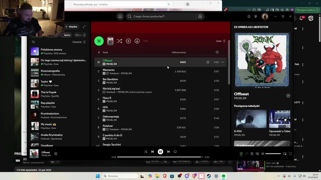Pause playback in the bottom player bar
The image size is (321, 180).
tap(160, 152)
